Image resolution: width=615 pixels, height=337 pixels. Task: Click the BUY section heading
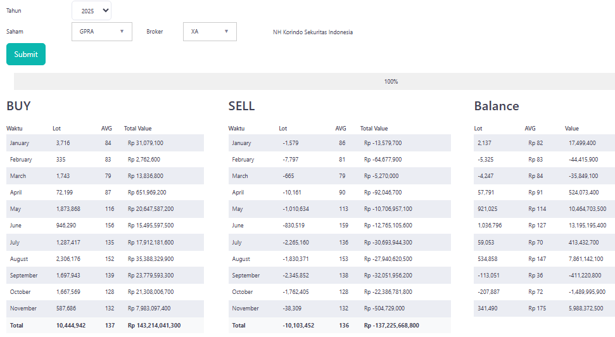19,106
